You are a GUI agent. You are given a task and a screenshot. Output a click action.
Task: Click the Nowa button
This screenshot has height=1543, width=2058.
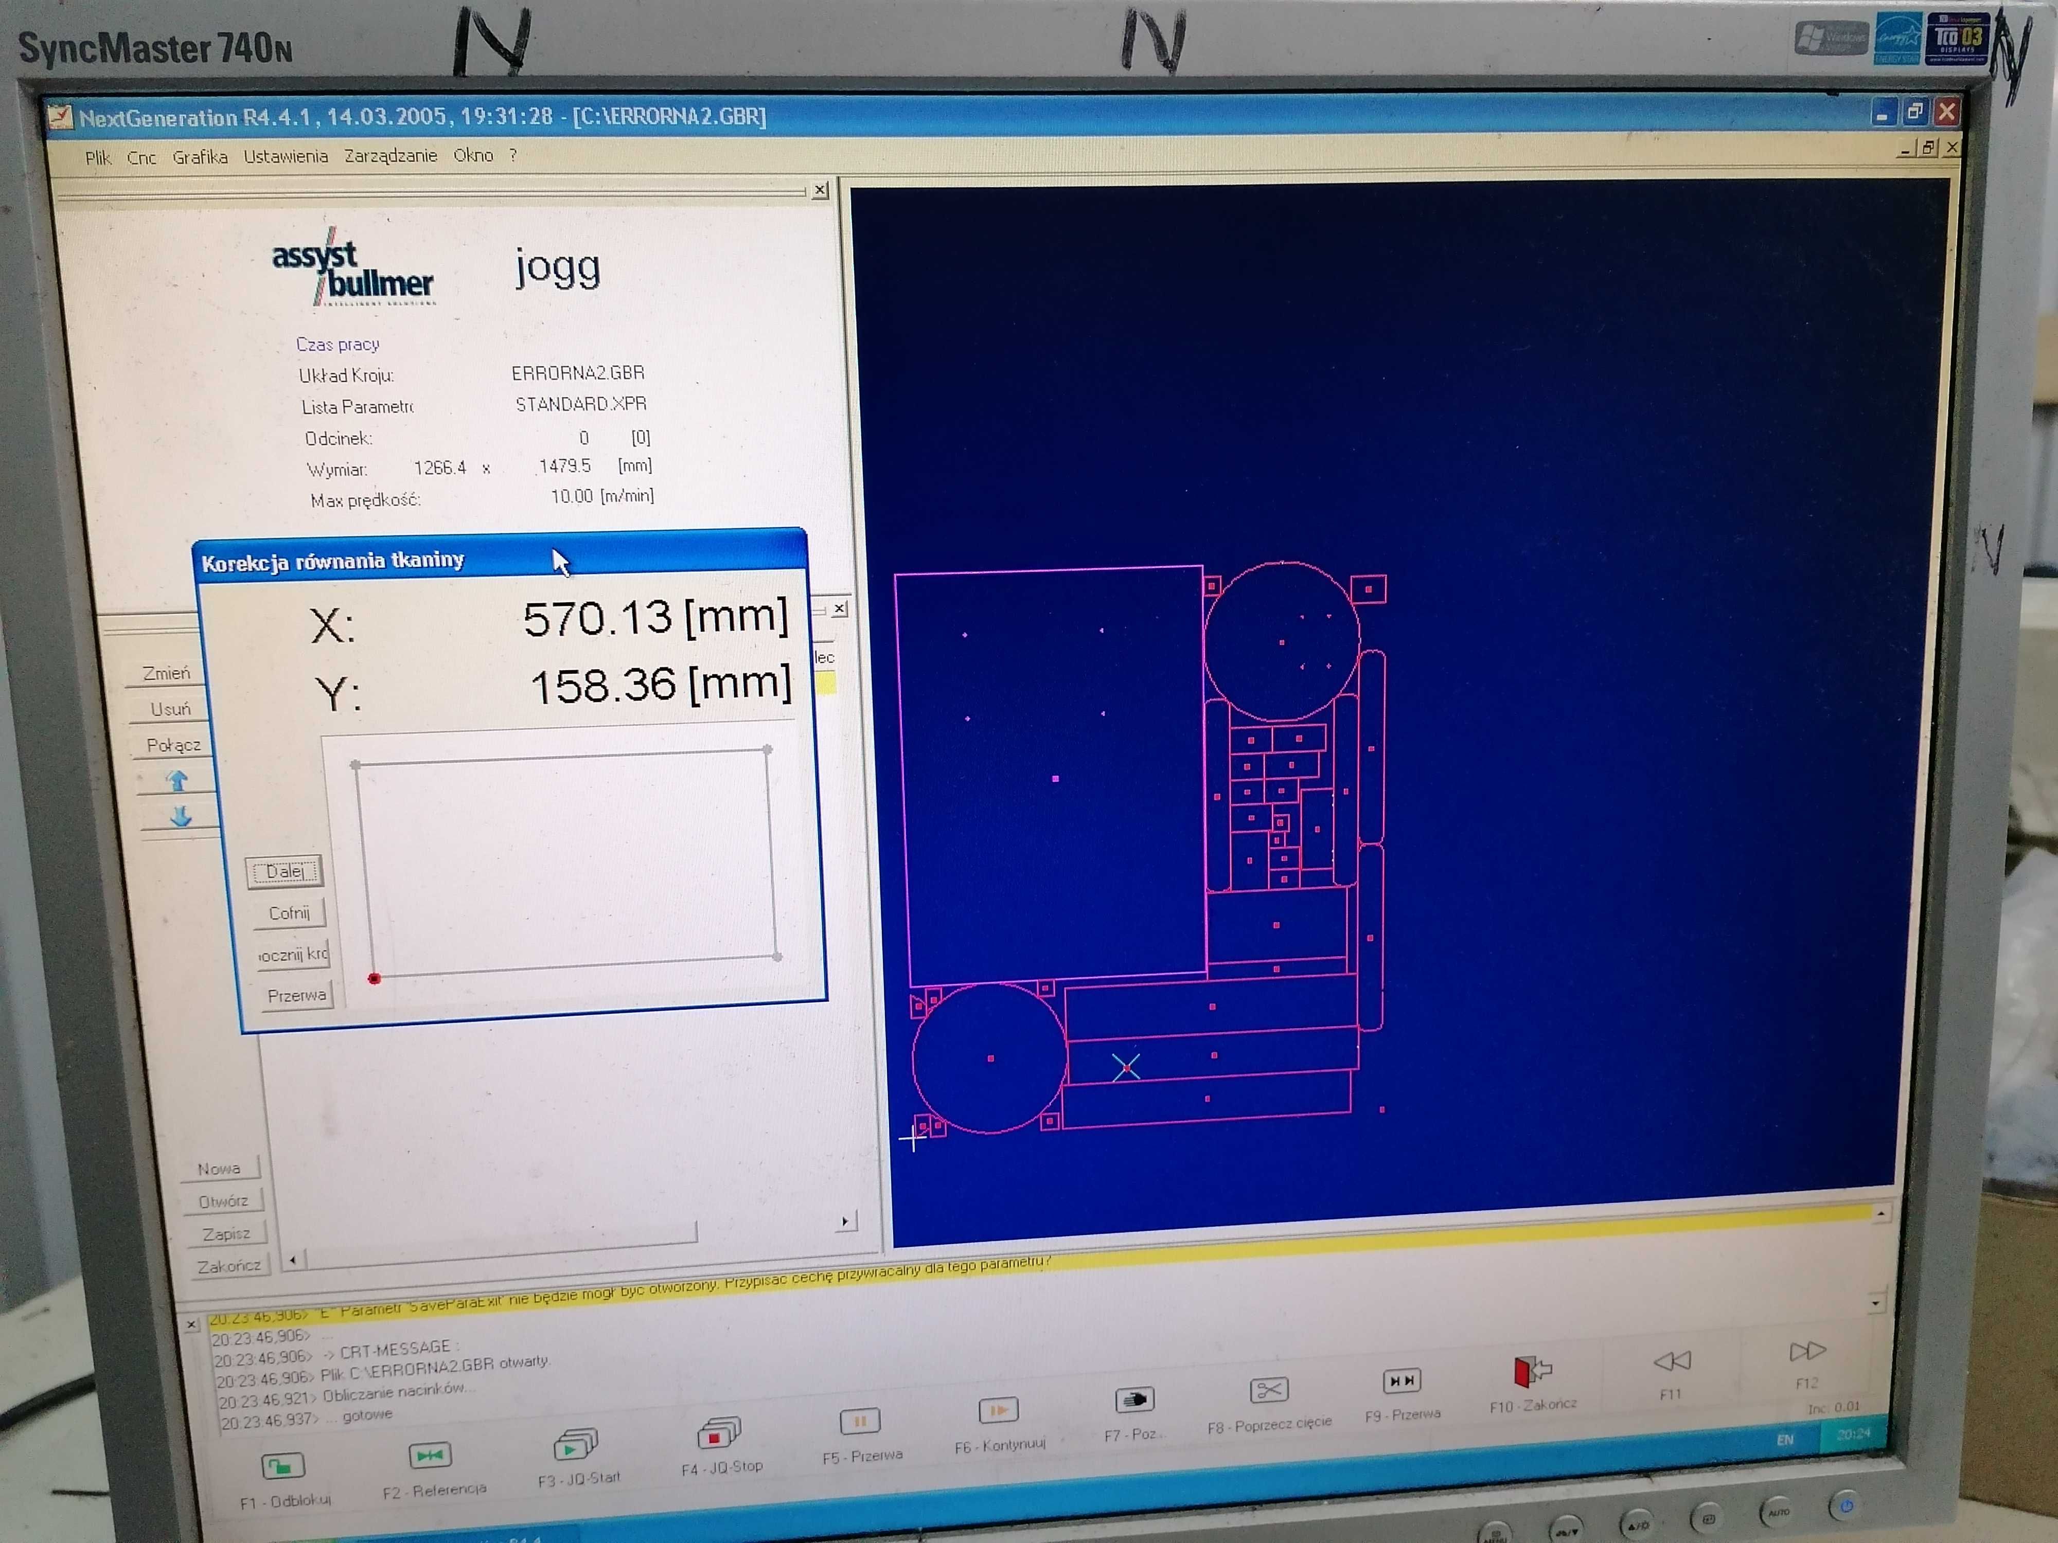(x=219, y=1169)
